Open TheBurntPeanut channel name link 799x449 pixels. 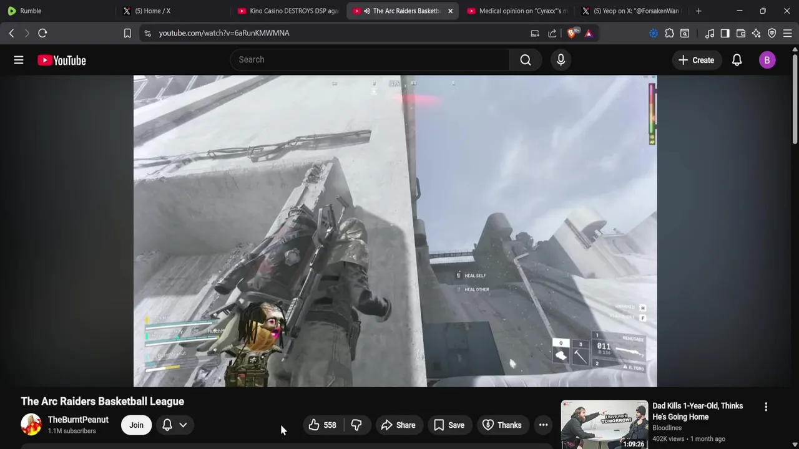click(x=78, y=420)
